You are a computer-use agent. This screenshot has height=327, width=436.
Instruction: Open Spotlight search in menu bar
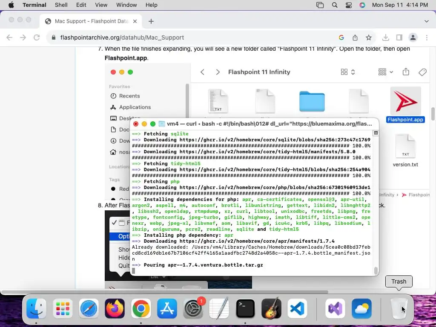click(335, 5)
